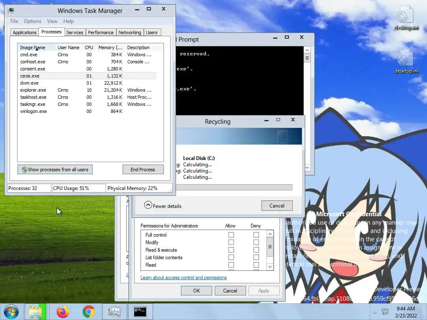427x320 pixels.
Task: Open the Windows Start orb
Action: tap(11, 312)
